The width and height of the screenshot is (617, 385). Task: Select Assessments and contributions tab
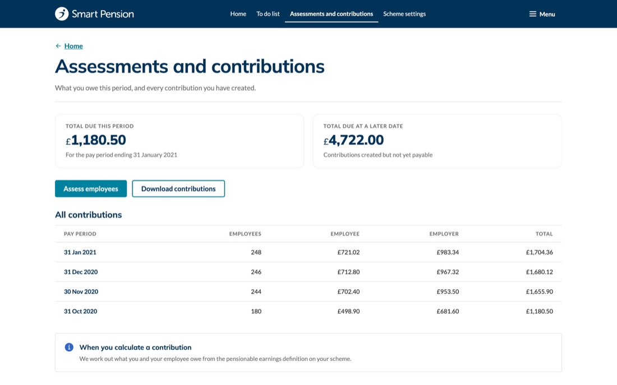click(x=331, y=14)
